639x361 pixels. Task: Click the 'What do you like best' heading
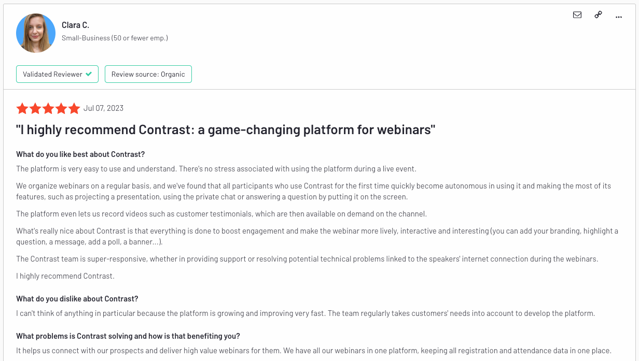(80, 154)
